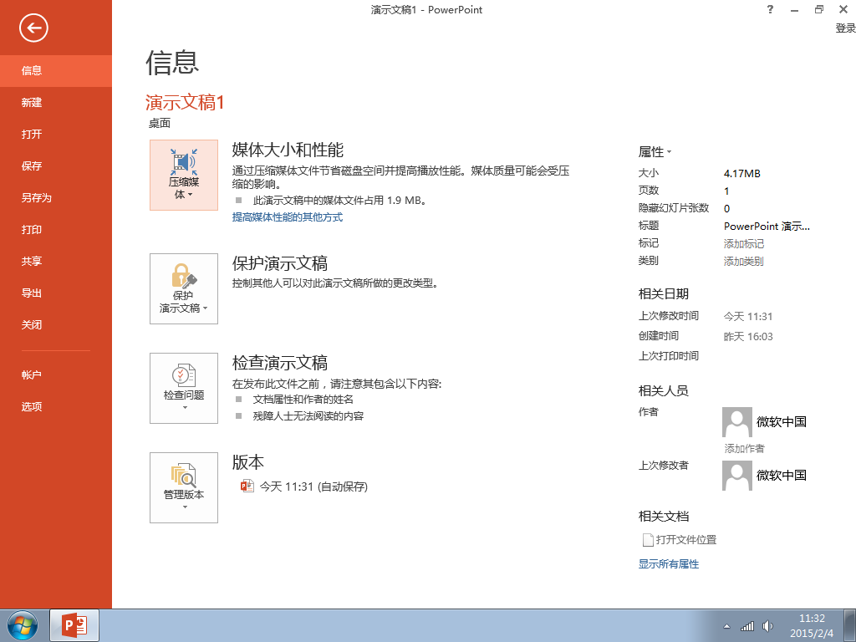The height and width of the screenshot is (642, 856).
Task: Restore down the PowerPoint window
Action: pos(819,9)
